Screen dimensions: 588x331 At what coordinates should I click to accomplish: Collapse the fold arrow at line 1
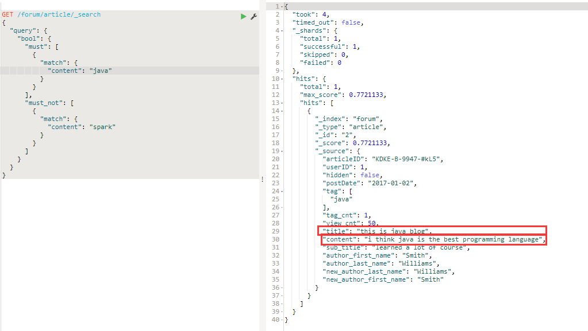282,7
